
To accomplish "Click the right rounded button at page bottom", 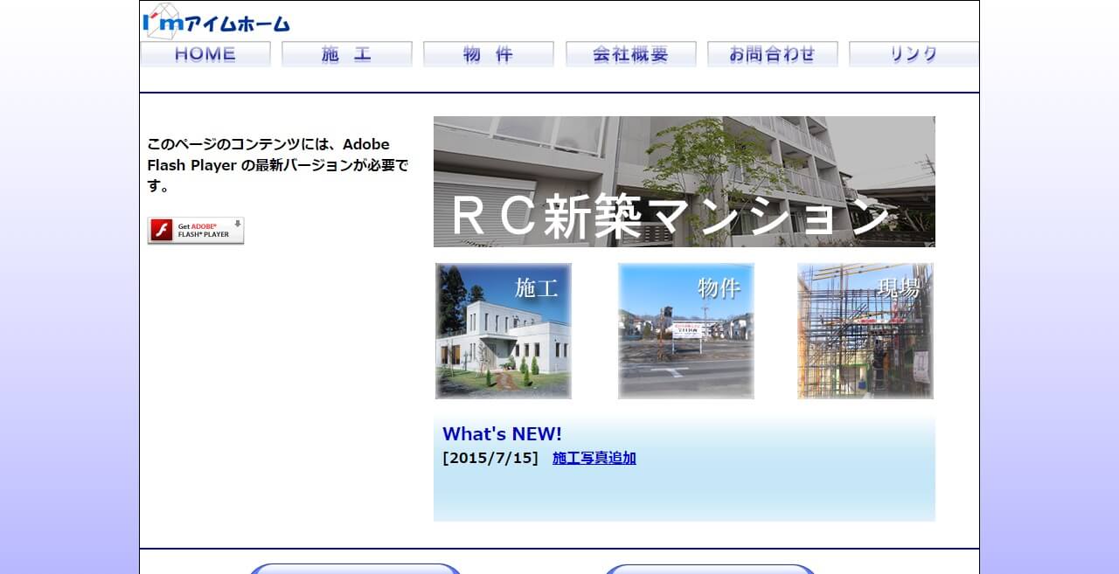I will (710, 570).
